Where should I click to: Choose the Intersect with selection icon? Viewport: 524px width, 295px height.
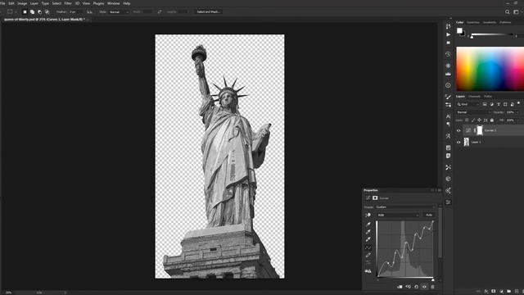(x=47, y=11)
